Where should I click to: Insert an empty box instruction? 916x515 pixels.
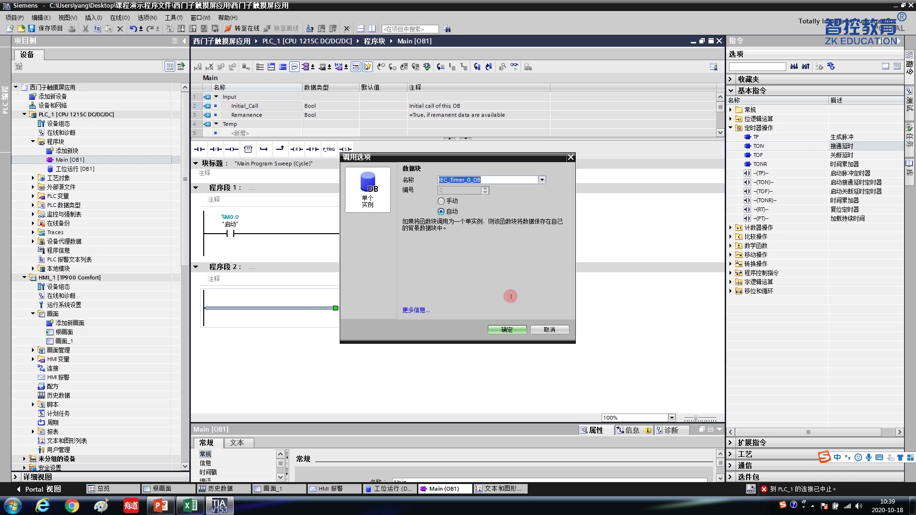[x=248, y=149]
